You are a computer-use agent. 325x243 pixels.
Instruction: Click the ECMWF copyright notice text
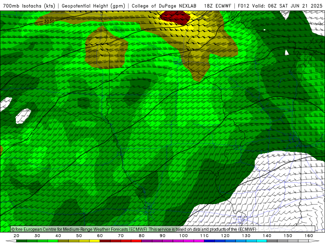click(x=134, y=229)
